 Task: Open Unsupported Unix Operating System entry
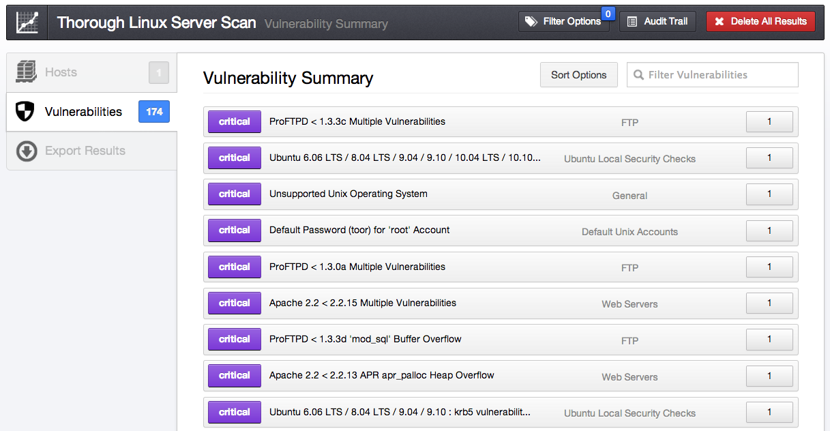[x=501, y=194]
